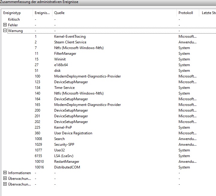Select event 165 ModernDeployment-Diagnostics-Provider row
The width and height of the screenshot is (216, 196).
[108, 105]
